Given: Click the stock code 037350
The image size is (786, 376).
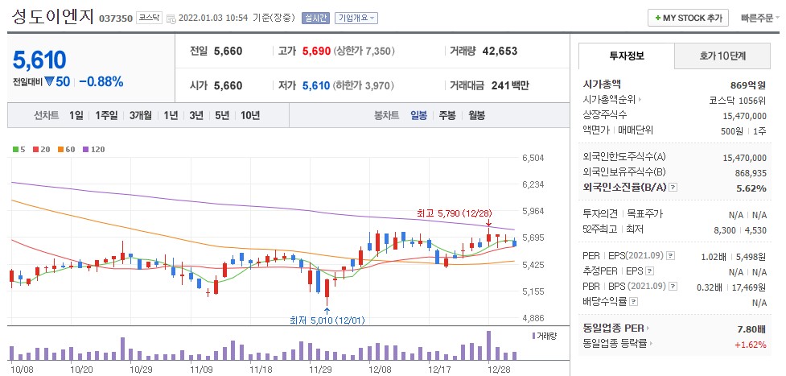Looking at the screenshot, I should click(x=116, y=19).
